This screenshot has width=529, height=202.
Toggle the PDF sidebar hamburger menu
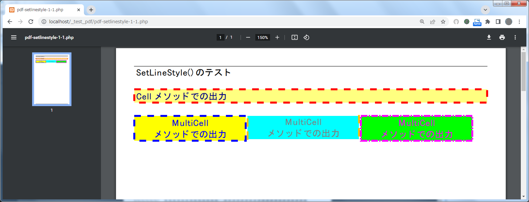(14, 37)
